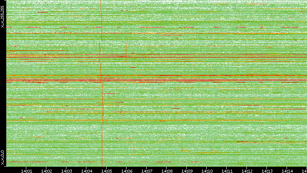Viewport: 307px width, 173px height.
Task: Click the 14:04 time axis label
Action: click(86, 171)
